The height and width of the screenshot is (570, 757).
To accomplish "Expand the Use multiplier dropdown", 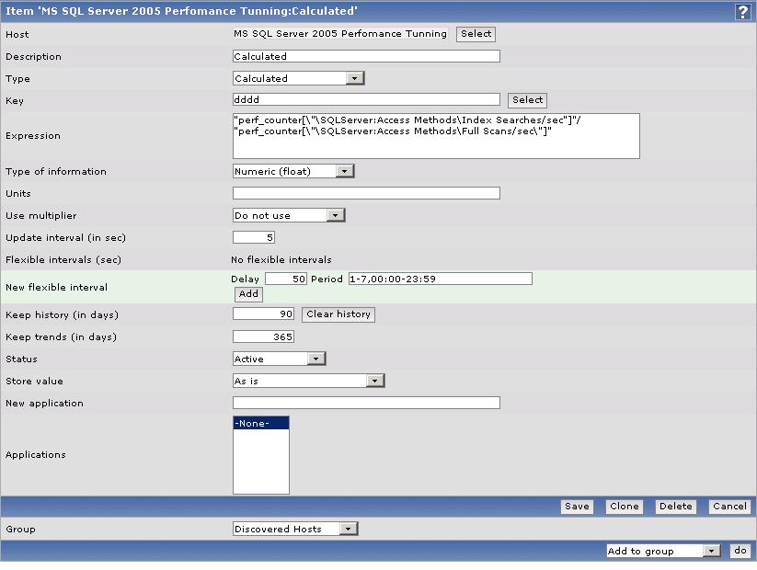I will tap(289, 215).
